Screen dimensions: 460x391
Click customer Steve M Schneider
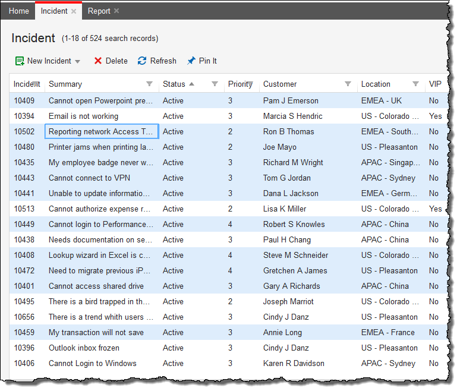point(296,255)
